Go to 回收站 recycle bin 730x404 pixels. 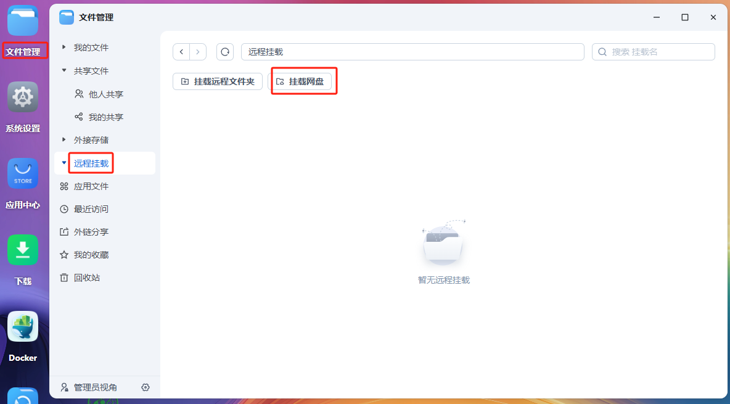point(86,278)
